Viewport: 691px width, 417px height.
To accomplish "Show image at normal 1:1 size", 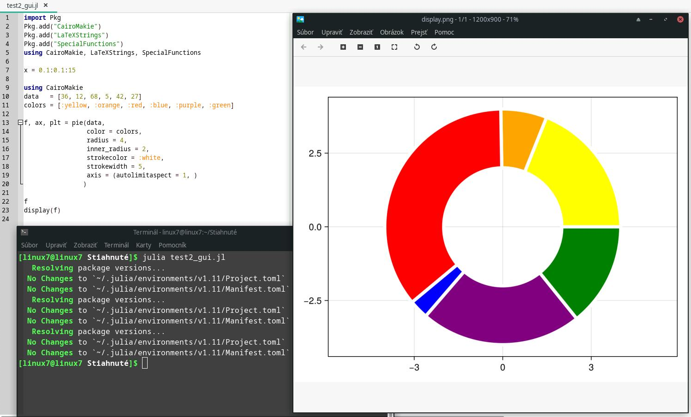I will [377, 47].
